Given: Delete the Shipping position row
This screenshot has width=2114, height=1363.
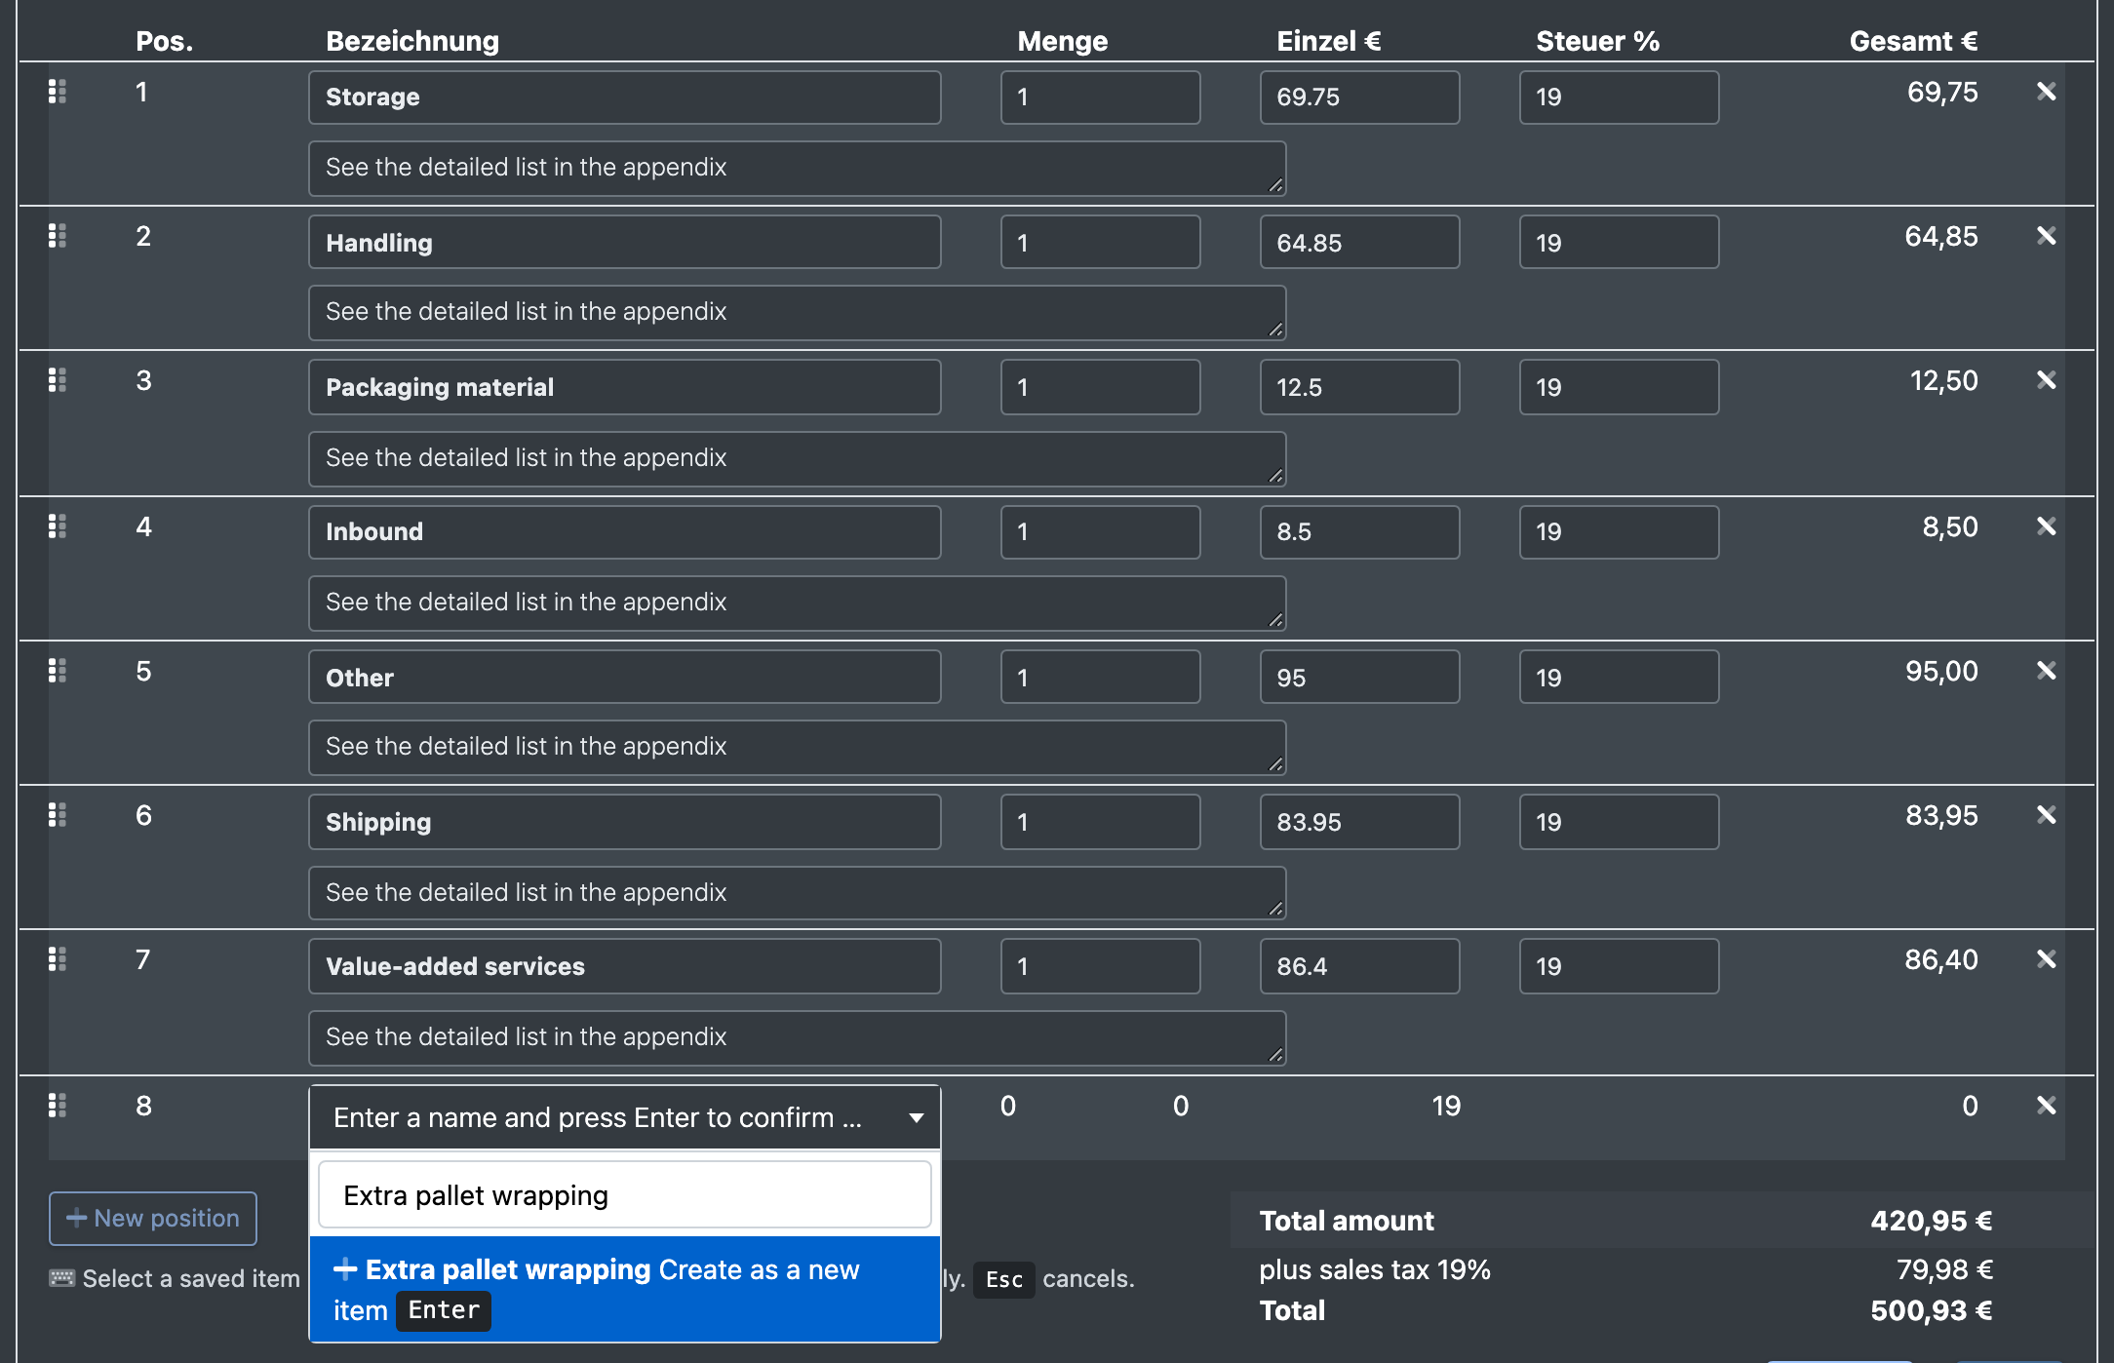Looking at the screenshot, I should [2046, 815].
